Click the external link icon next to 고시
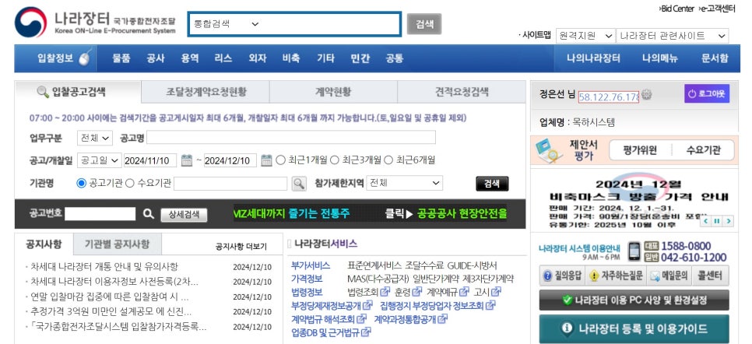752x344 pixels. (x=497, y=292)
